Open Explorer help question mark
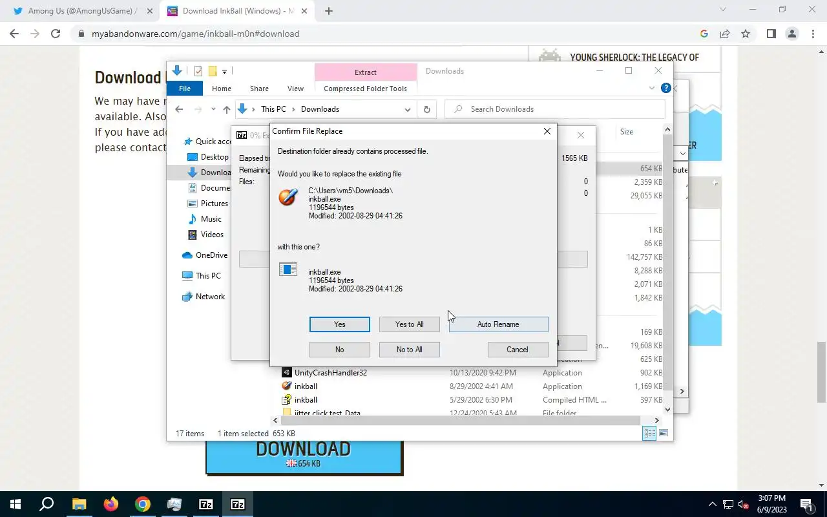Image resolution: width=827 pixels, height=517 pixels. (665, 88)
